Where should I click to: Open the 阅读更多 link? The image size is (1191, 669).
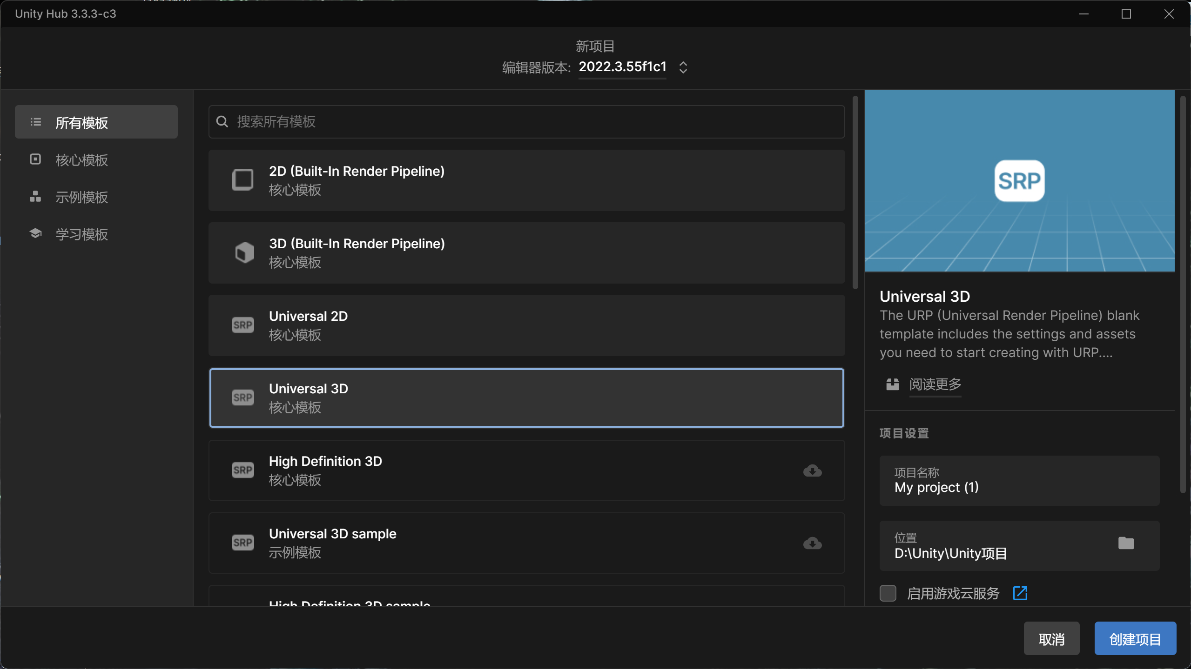(935, 384)
